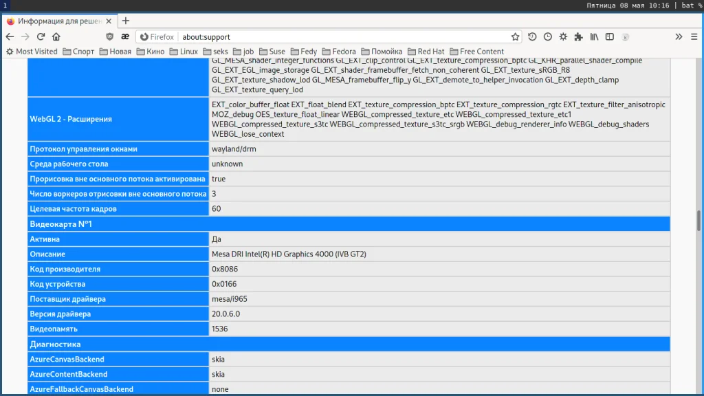
Task: Click 'Среда рабочего стола' label
Action: pyautogui.click(x=69, y=164)
